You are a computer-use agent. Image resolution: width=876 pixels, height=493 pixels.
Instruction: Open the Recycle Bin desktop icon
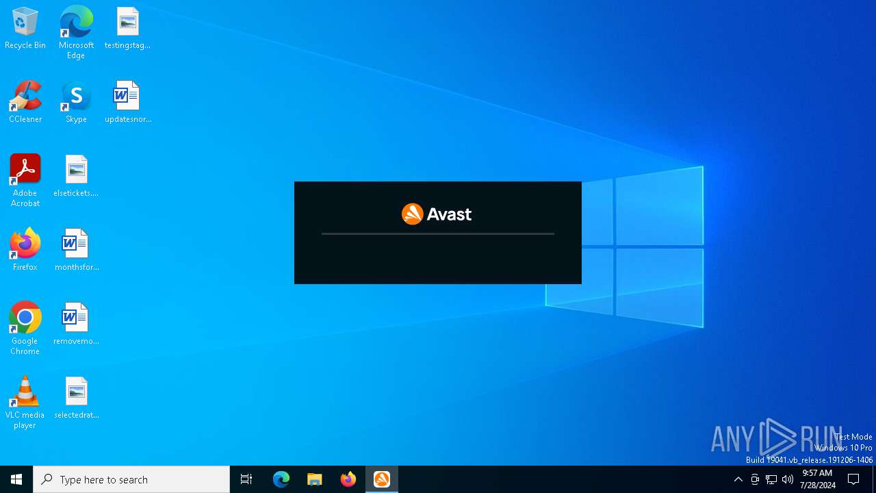coord(25,28)
